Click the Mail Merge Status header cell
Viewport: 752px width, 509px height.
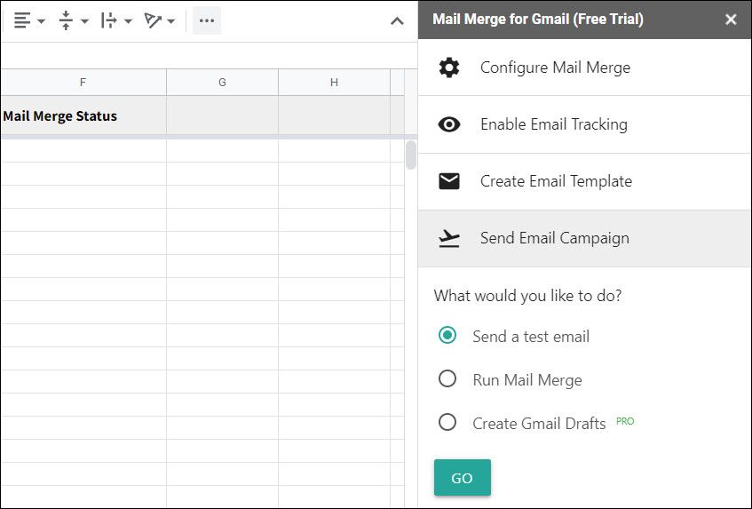point(83,115)
